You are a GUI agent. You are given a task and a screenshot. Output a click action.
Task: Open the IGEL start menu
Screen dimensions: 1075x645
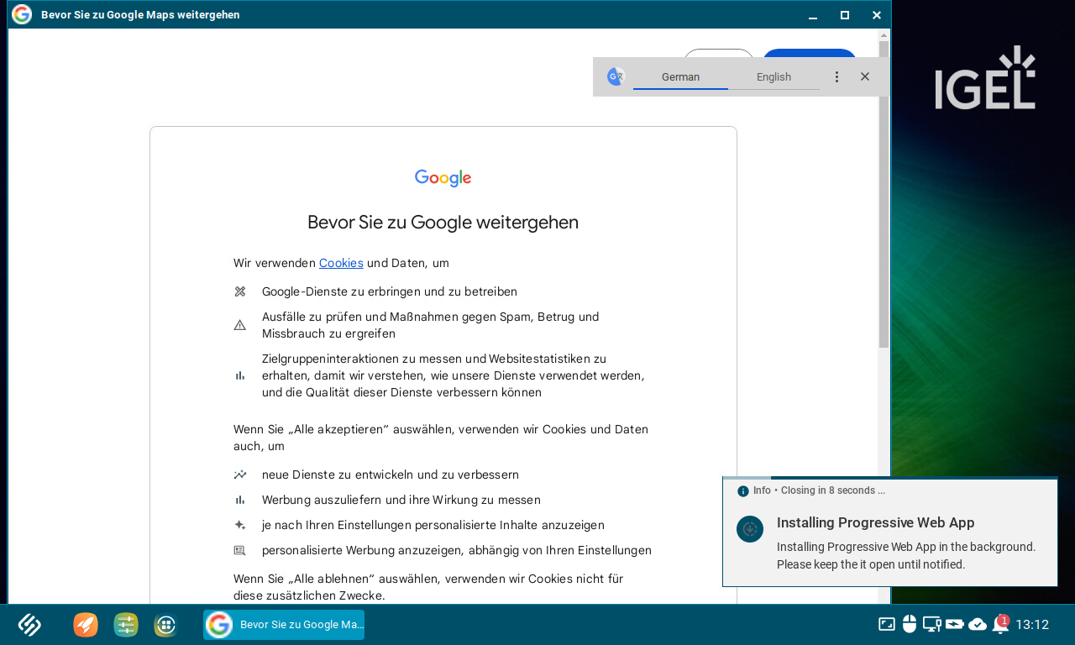[29, 625]
